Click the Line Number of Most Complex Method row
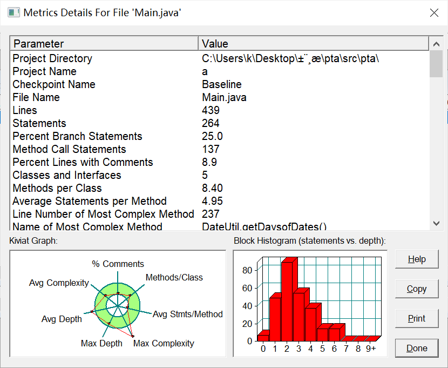This screenshot has width=448, height=368. click(x=220, y=214)
